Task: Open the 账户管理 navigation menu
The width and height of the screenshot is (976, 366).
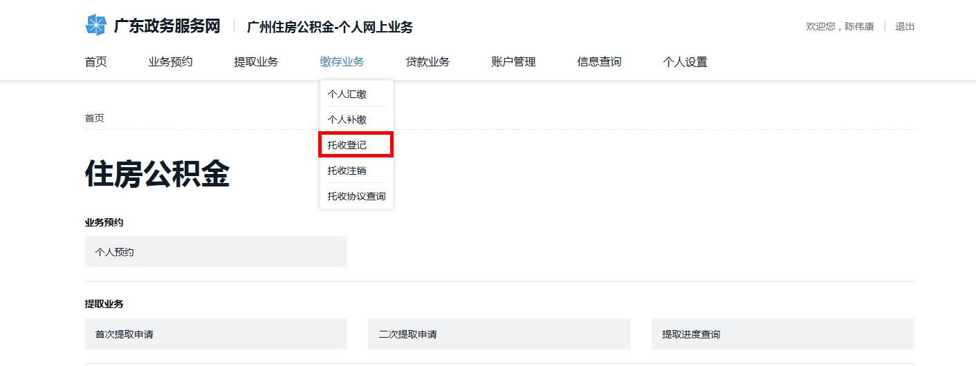Action: (513, 62)
